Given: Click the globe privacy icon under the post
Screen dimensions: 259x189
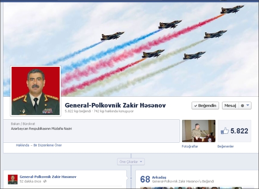Looking at the screenshot, I should 45,181.
